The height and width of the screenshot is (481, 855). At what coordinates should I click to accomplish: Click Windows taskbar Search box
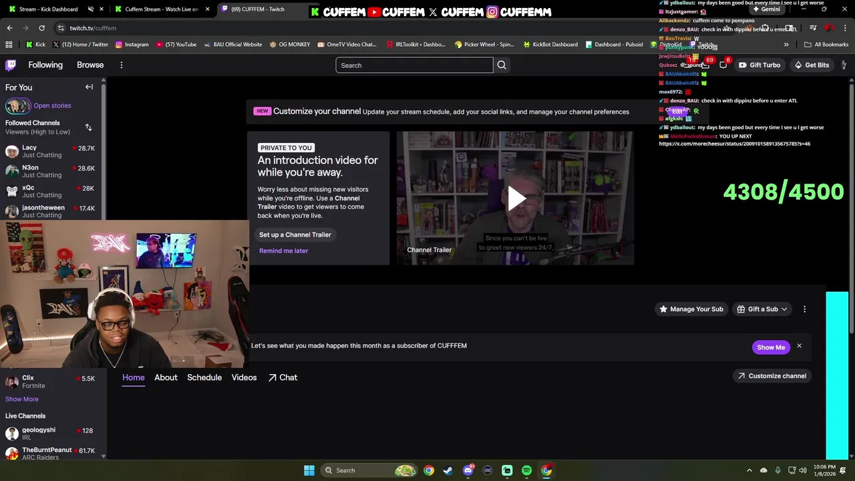point(369,470)
